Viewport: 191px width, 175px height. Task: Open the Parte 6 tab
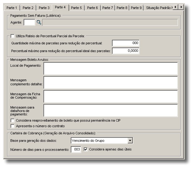tap(92, 8)
